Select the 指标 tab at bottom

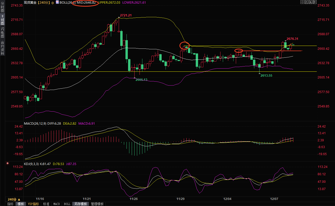click(x=10, y=204)
